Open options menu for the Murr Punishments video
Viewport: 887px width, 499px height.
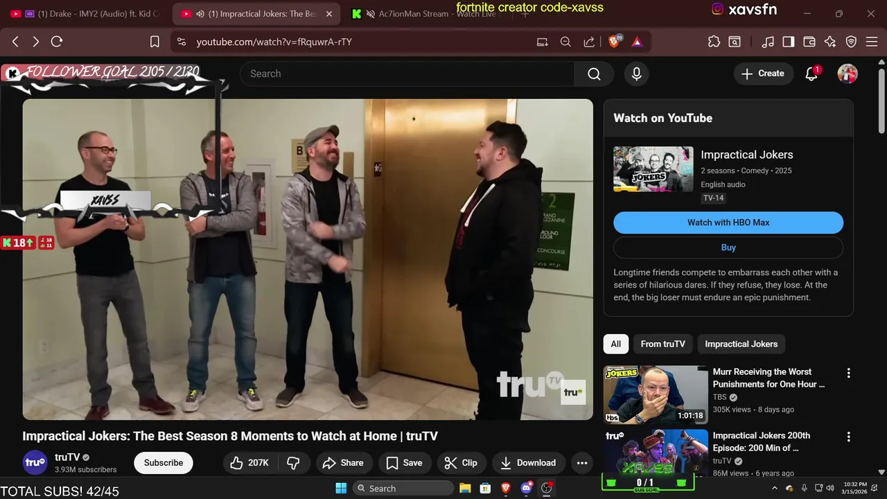848,374
